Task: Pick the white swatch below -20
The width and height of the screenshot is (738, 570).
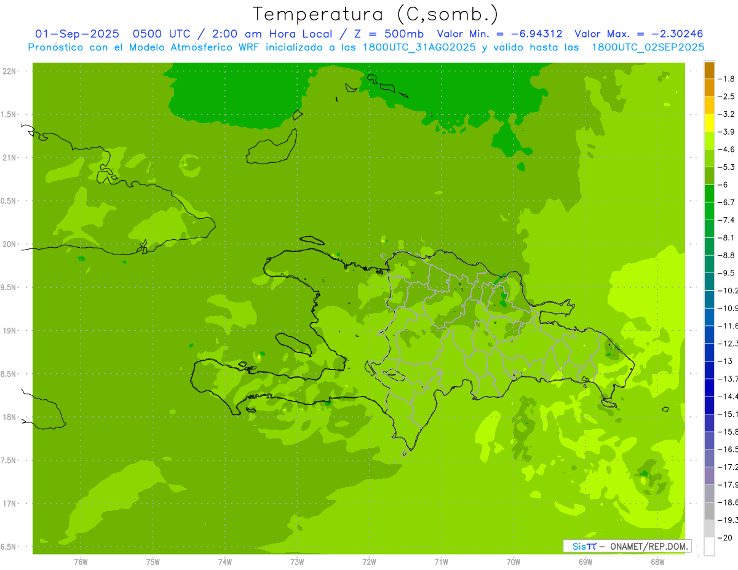Action: 709,547
